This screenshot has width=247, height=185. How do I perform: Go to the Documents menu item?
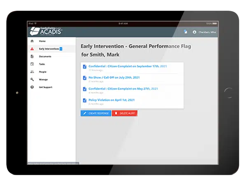[45, 56]
